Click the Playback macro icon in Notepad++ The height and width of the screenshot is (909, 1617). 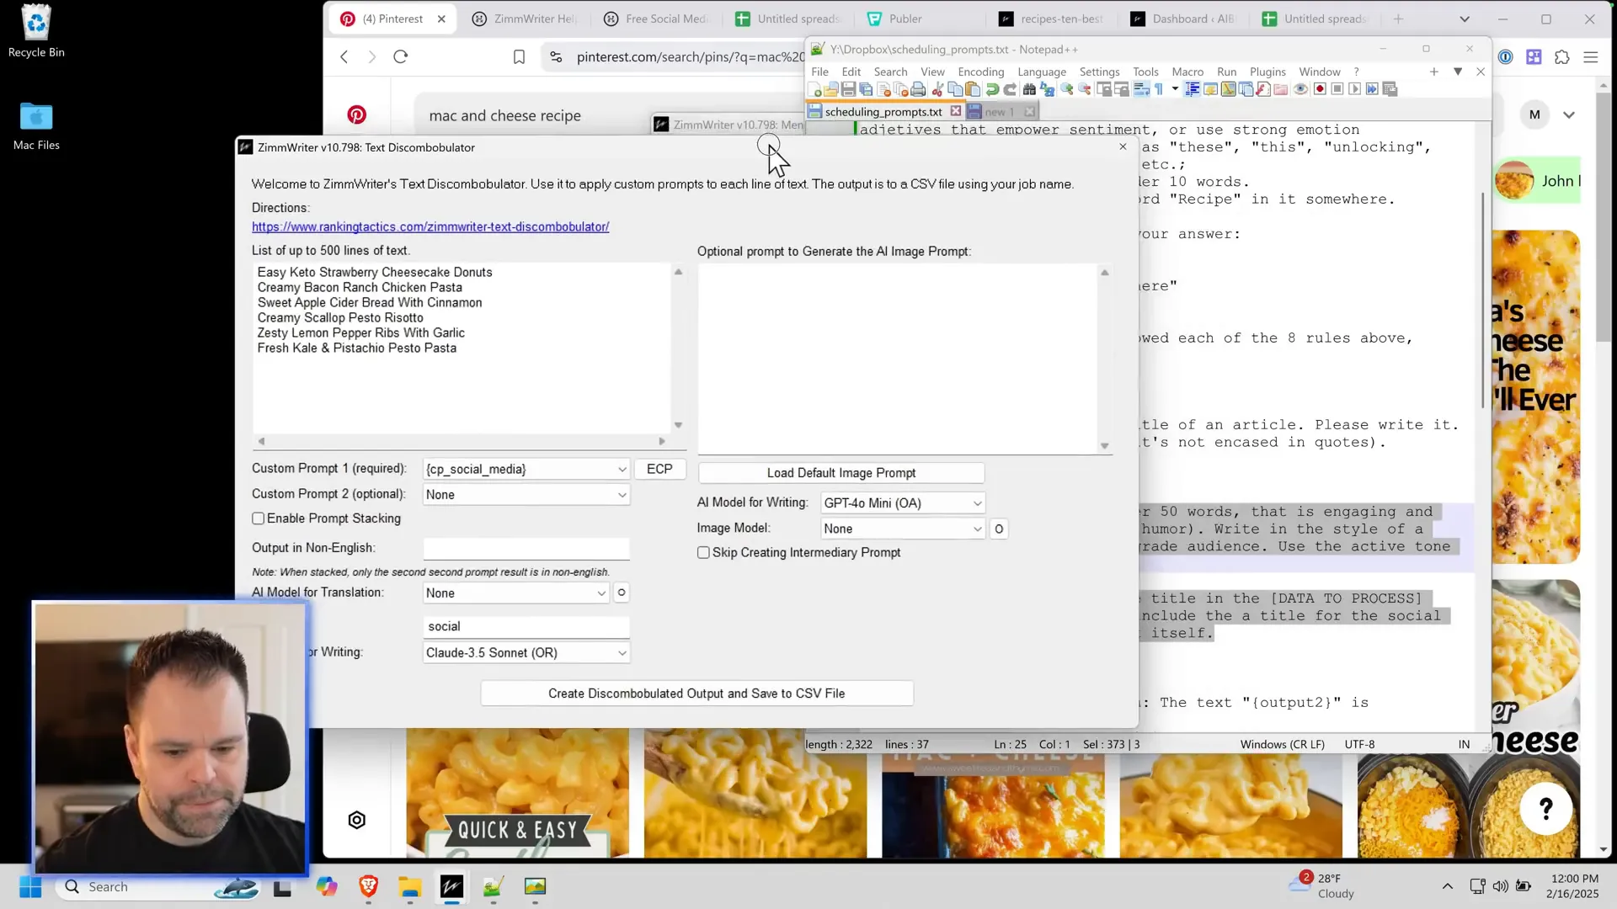pos(1354,89)
